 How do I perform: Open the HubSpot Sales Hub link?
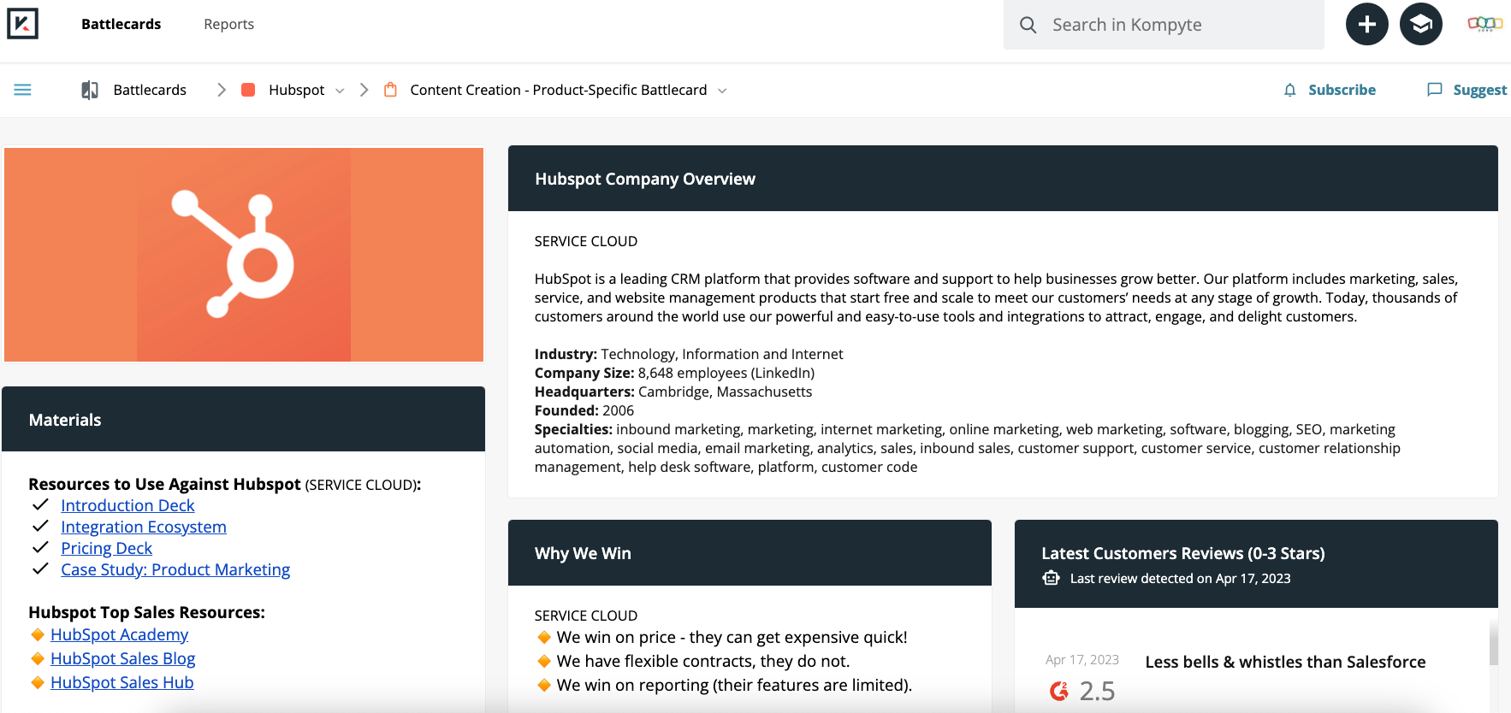click(121, 682)
